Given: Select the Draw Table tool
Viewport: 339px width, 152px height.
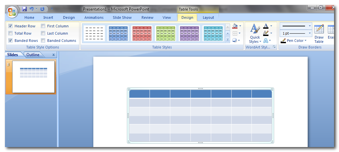Looking at the screenshot, I should pos(319,34).
